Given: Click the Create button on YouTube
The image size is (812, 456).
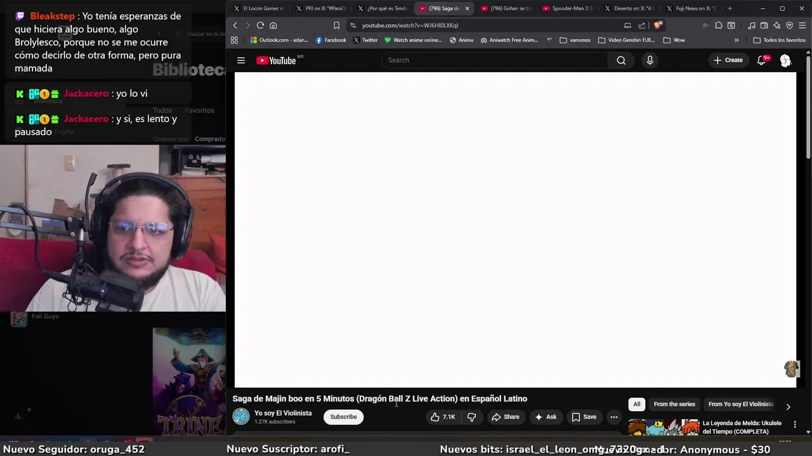Looking at the screenshot, I should 728,60.
